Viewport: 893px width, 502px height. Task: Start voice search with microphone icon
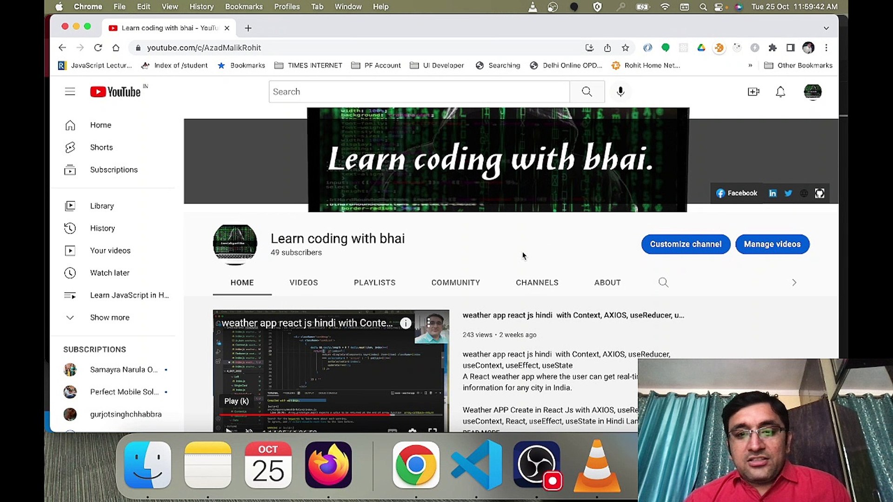pos(620,92)
